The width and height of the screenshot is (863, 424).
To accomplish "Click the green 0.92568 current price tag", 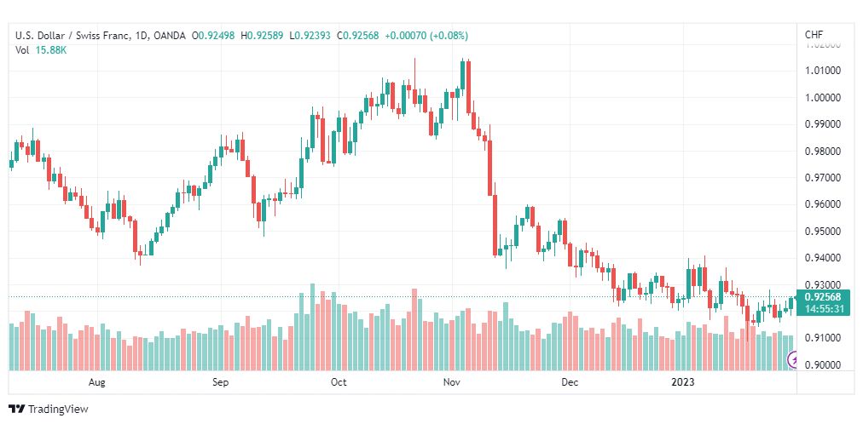I will (822, 297).
